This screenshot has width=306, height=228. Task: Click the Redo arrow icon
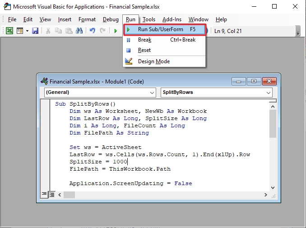point(102,31)
